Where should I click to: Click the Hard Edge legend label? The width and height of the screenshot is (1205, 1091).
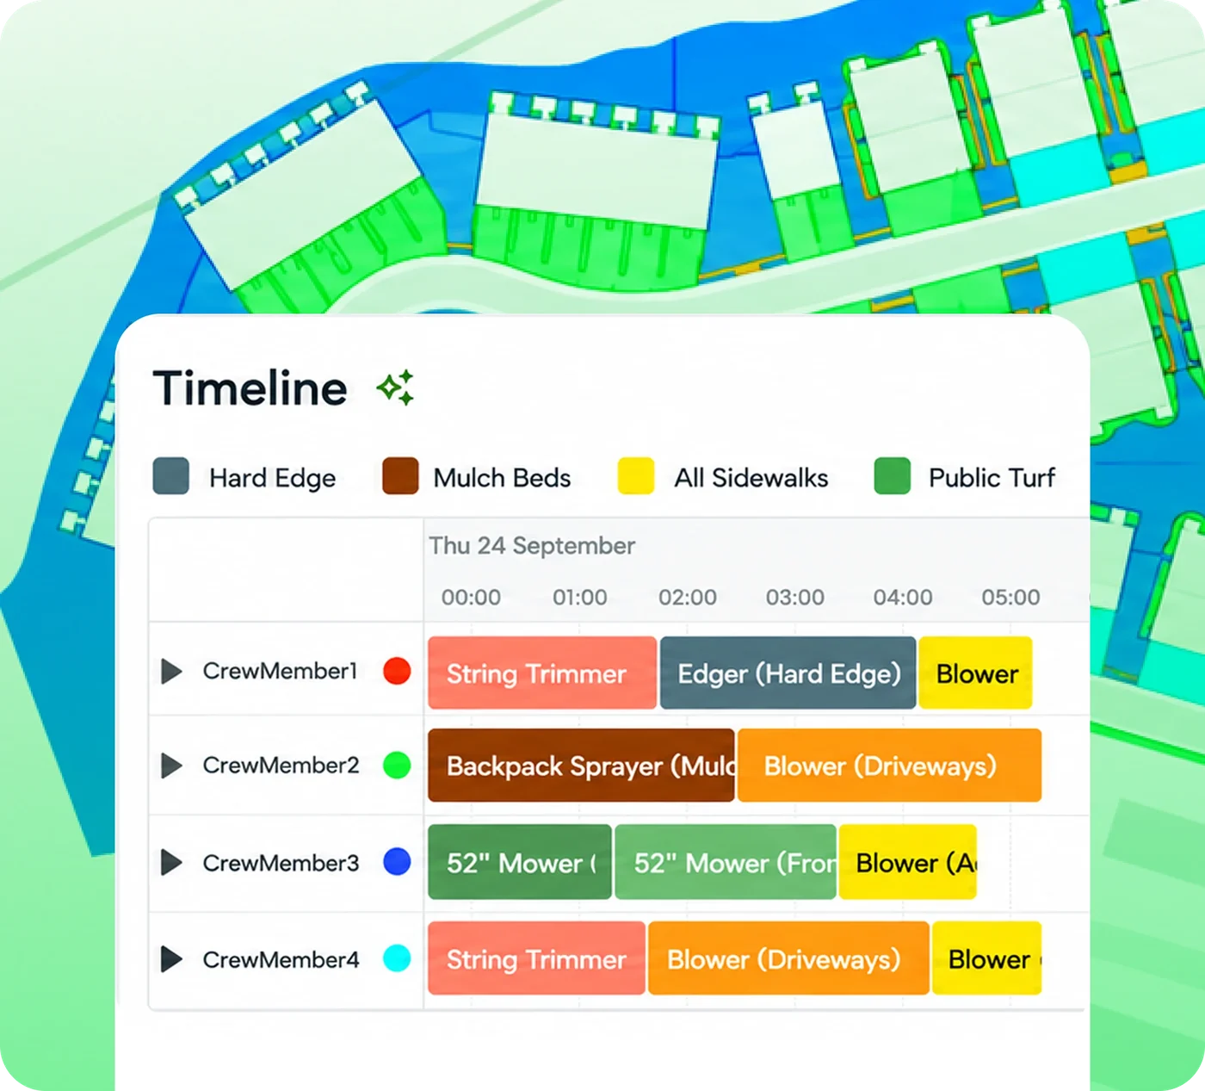click(273, 478)
